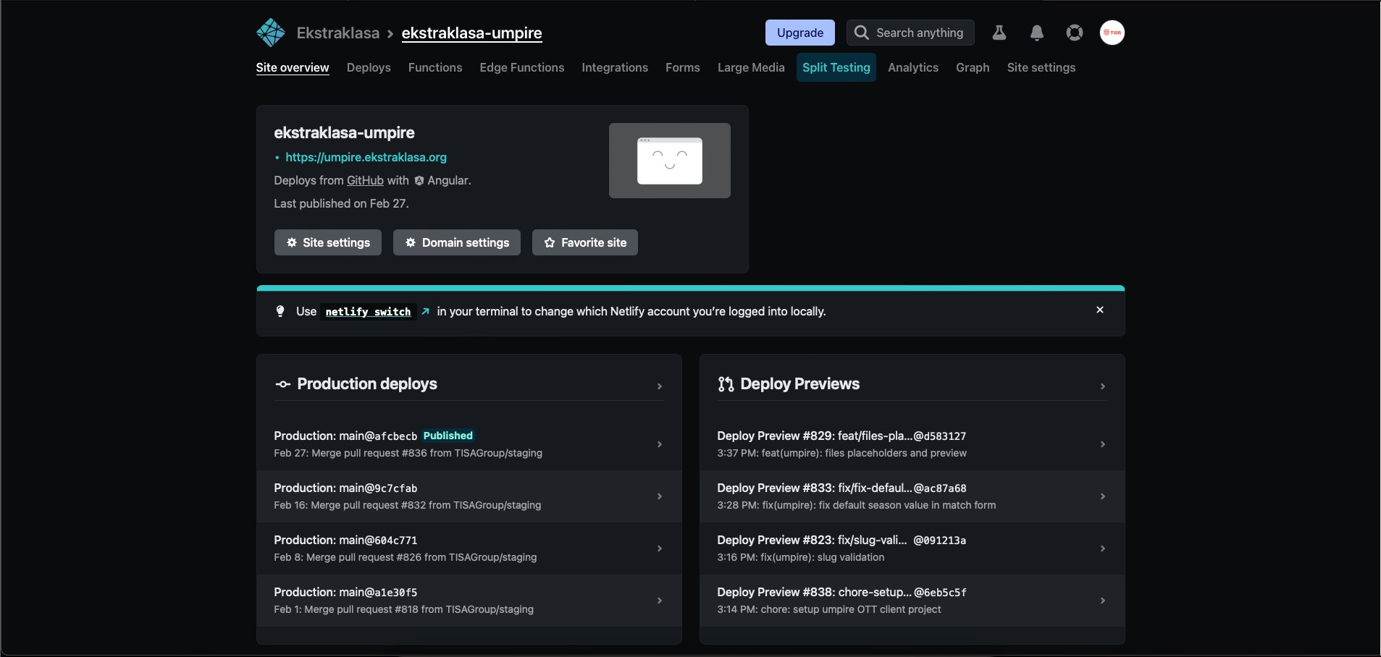Open the Production deploys heading
This screenshot has height=657, width=1381.
[367, 384]
